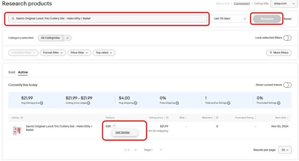Click the Research button
This screenshot has width=299, height=161.
(267, 19)
